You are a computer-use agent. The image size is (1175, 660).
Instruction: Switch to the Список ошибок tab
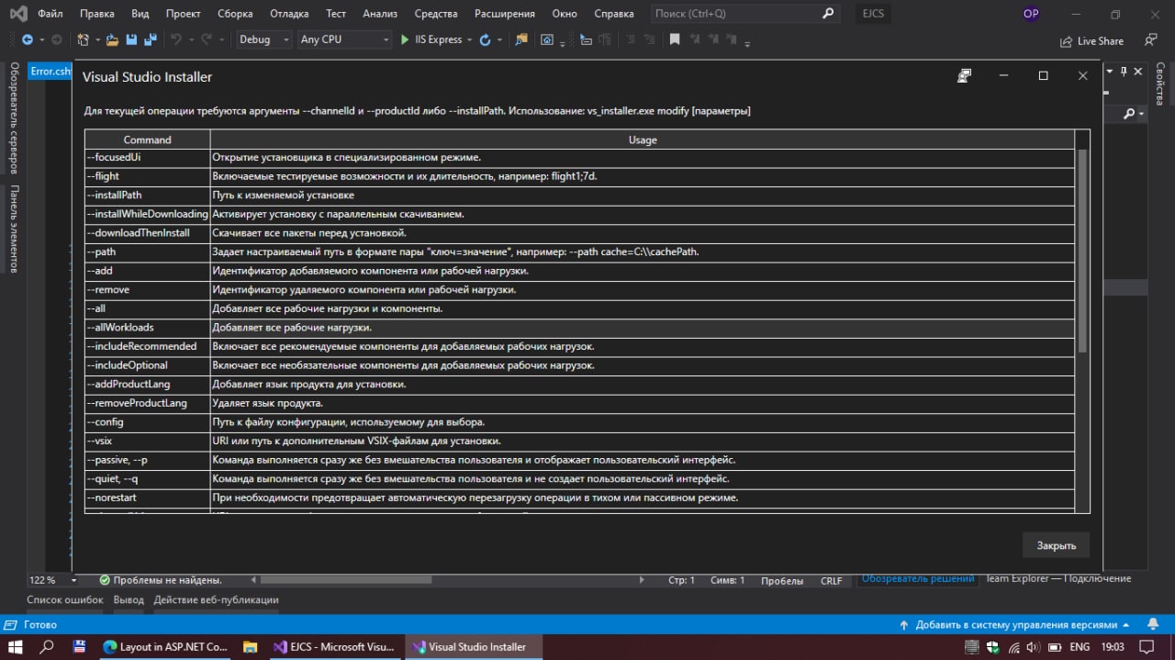64,599
